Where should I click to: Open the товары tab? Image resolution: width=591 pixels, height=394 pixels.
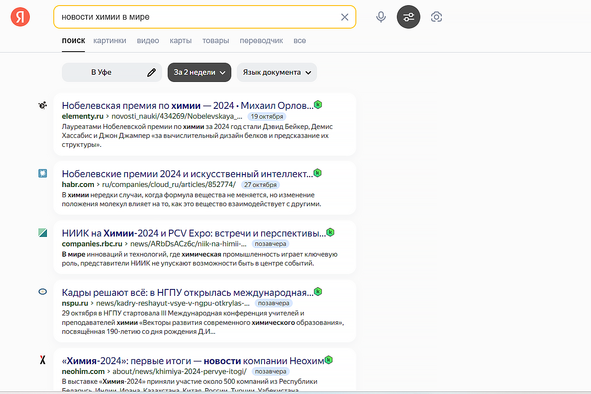click(215, 41)
